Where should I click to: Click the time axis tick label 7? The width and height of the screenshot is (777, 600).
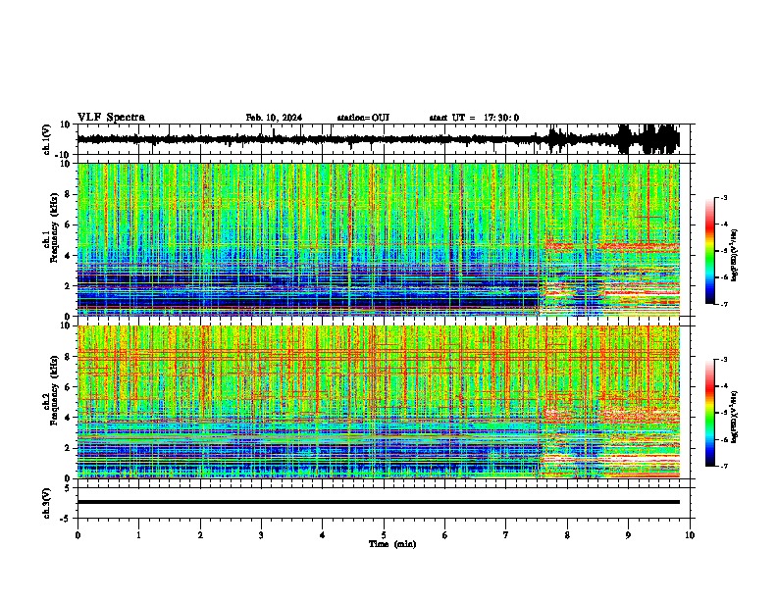(506, 535)
